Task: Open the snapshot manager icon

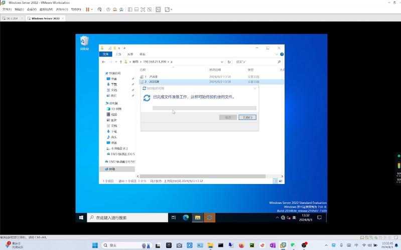Action: click(x=121, y=9)
